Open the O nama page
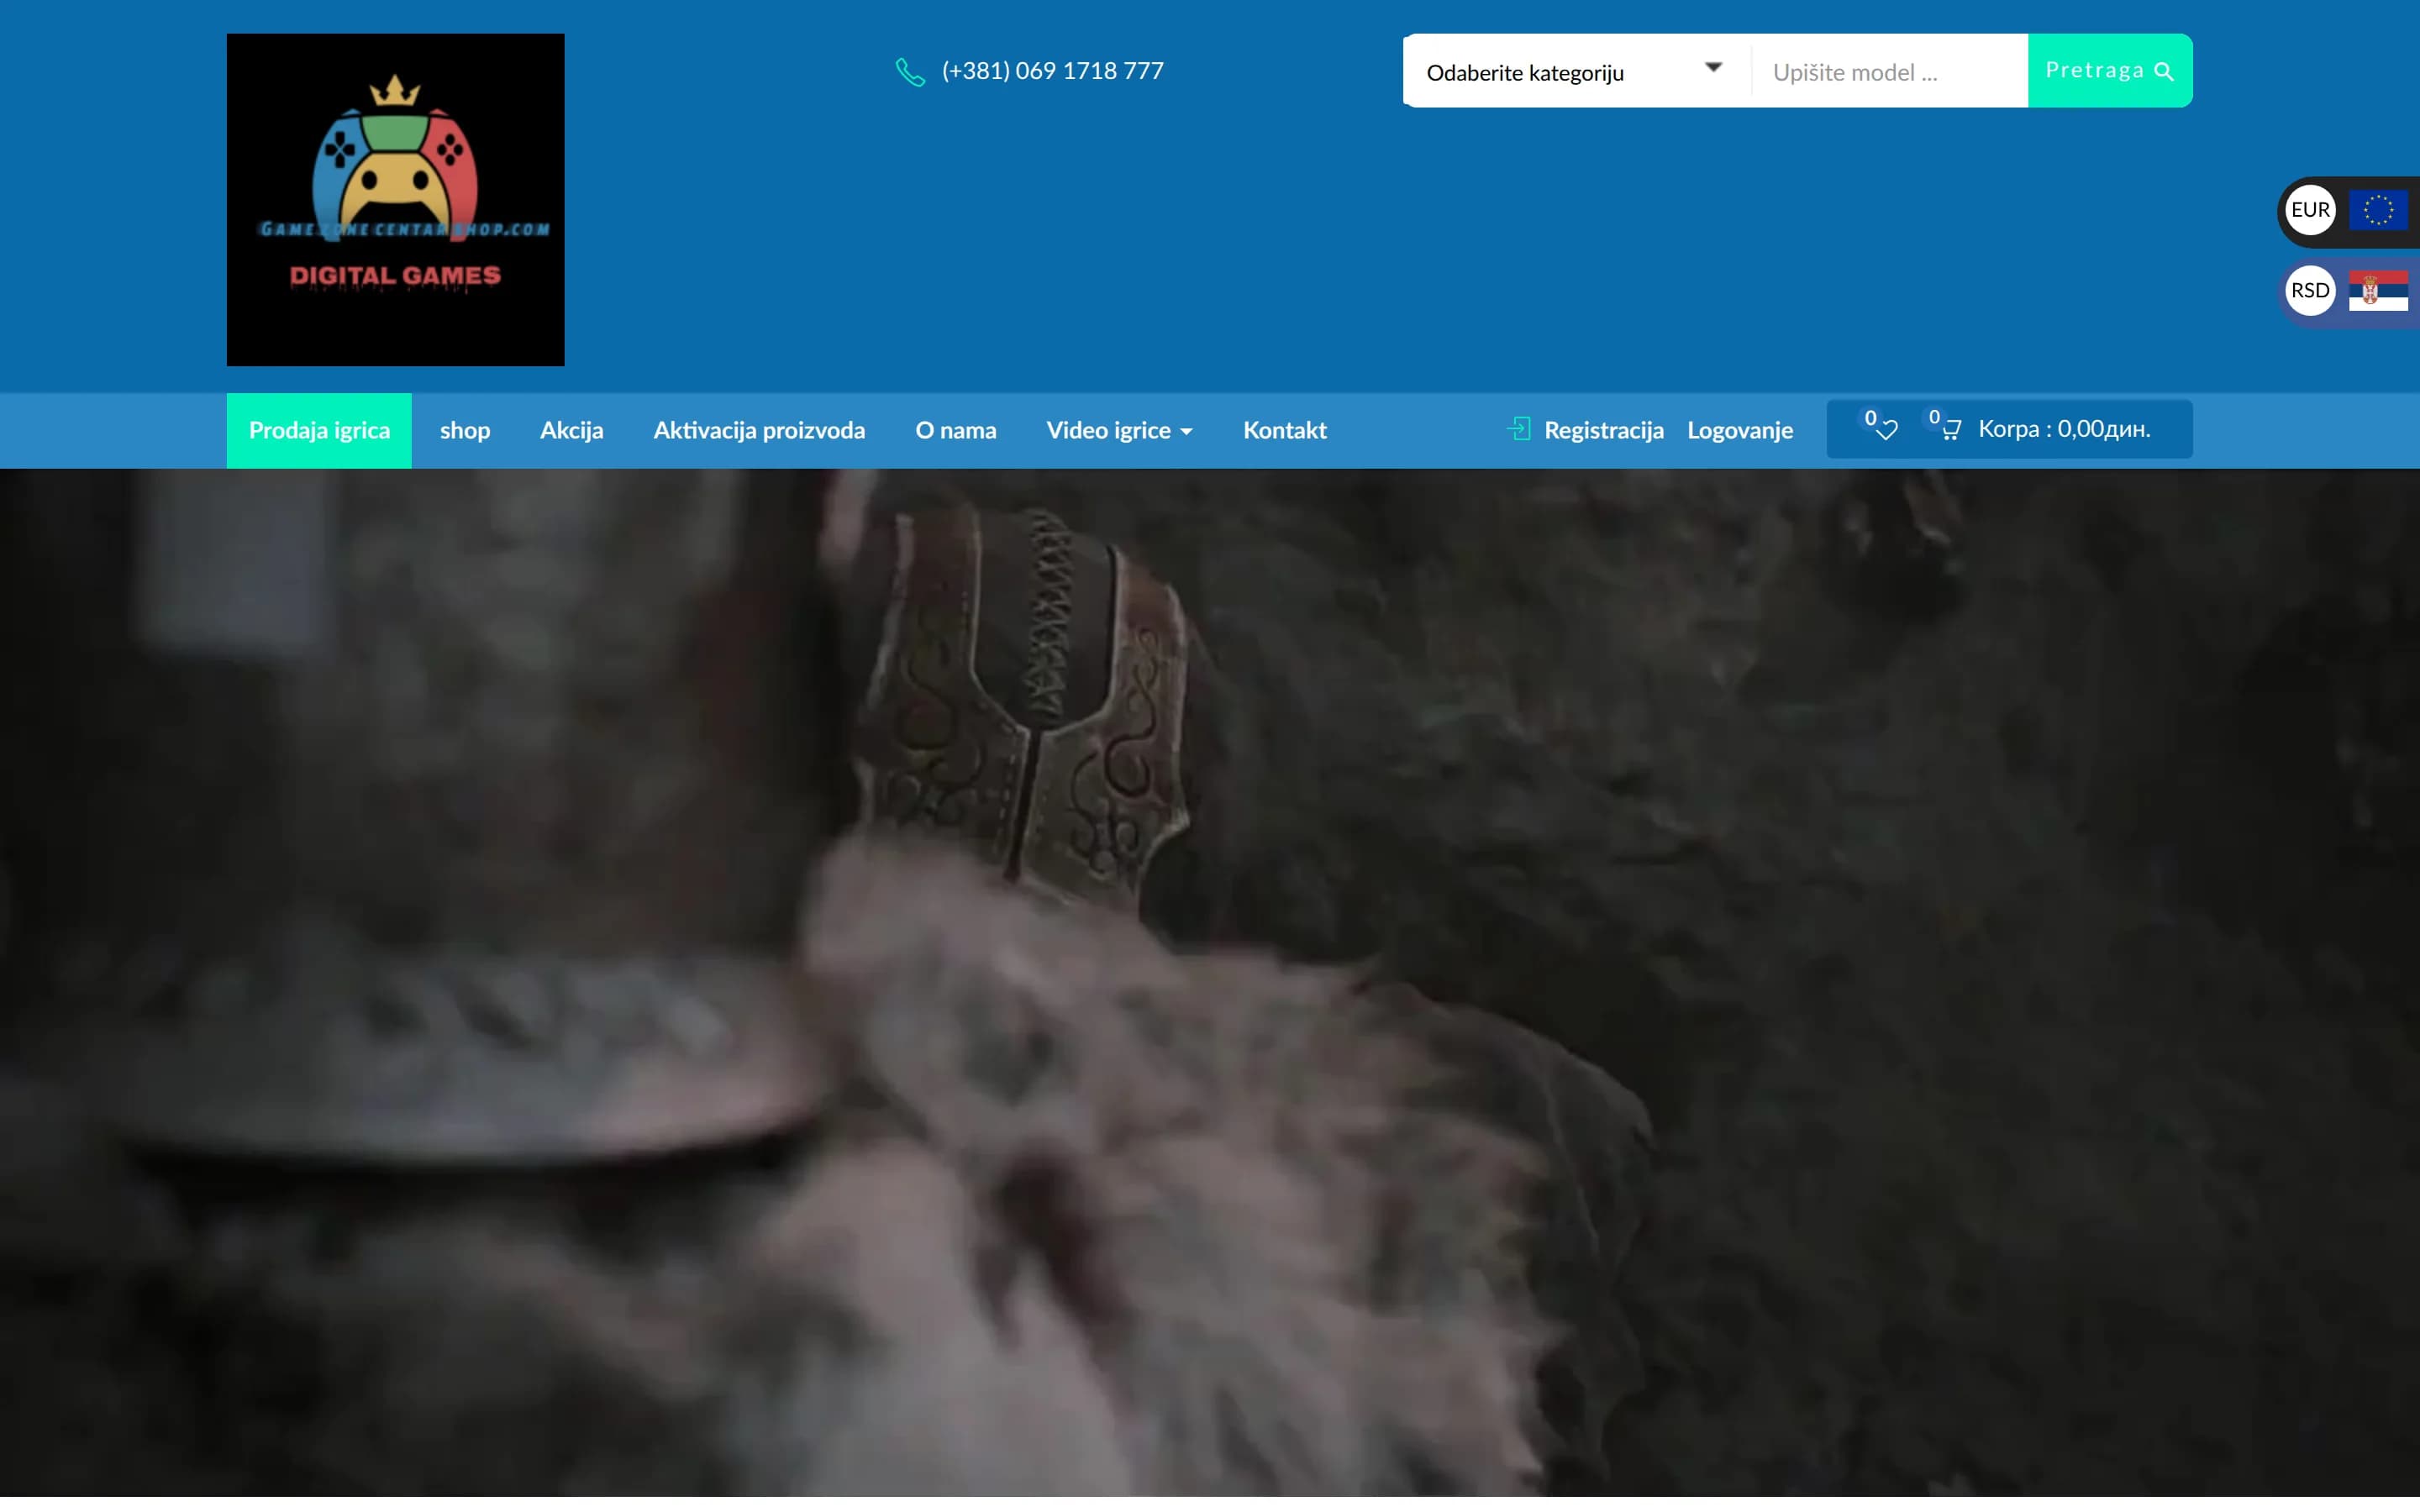The height and width of the screenshot is (1512, 2420). click(x=956, y=431)
